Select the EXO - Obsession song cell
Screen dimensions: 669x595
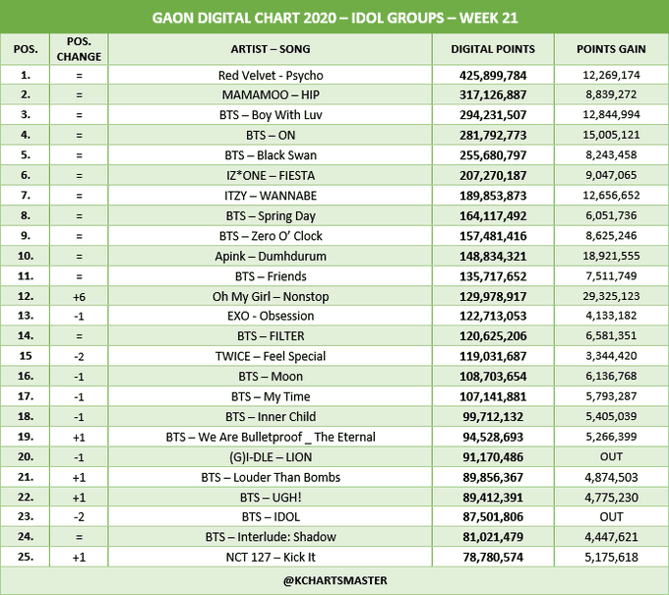click(x=271, y=316)
